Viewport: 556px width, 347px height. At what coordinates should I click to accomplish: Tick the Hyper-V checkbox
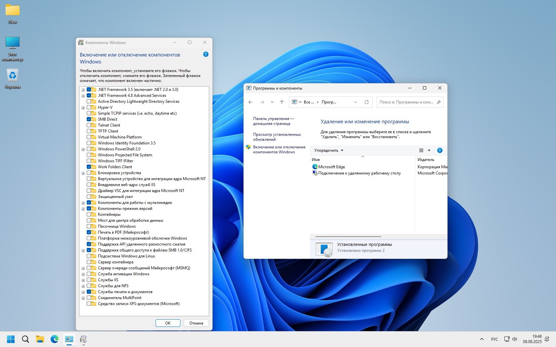point(89,107)
